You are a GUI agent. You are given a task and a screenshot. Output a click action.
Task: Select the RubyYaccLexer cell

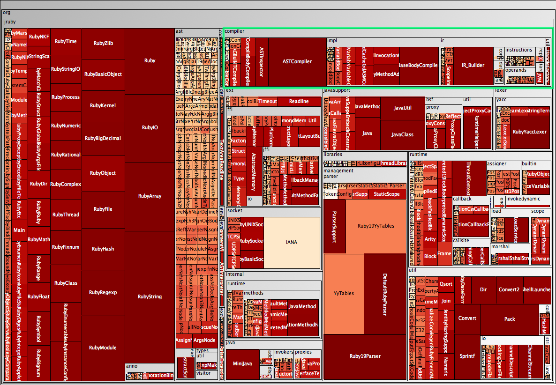pyautogui.click(x=529, y=132)
